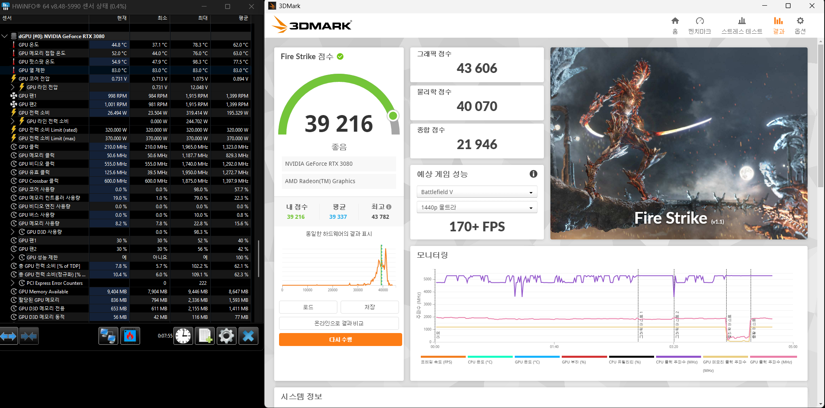This screenshot has width=825, height=408.
Task: Expand the GPU 라인 전력 소비 group
Action: 13,121
